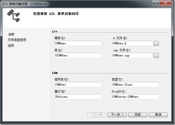Close the ATL wizard dialog
175x125 pixels.
[165, 2]
